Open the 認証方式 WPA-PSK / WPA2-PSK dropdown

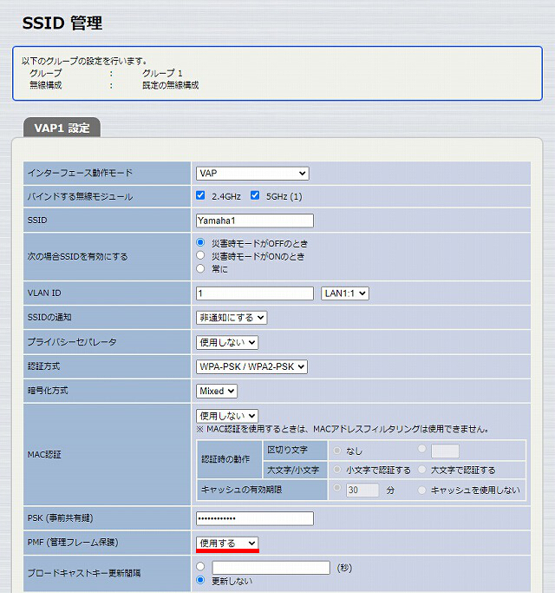click(x=251, y=366)
